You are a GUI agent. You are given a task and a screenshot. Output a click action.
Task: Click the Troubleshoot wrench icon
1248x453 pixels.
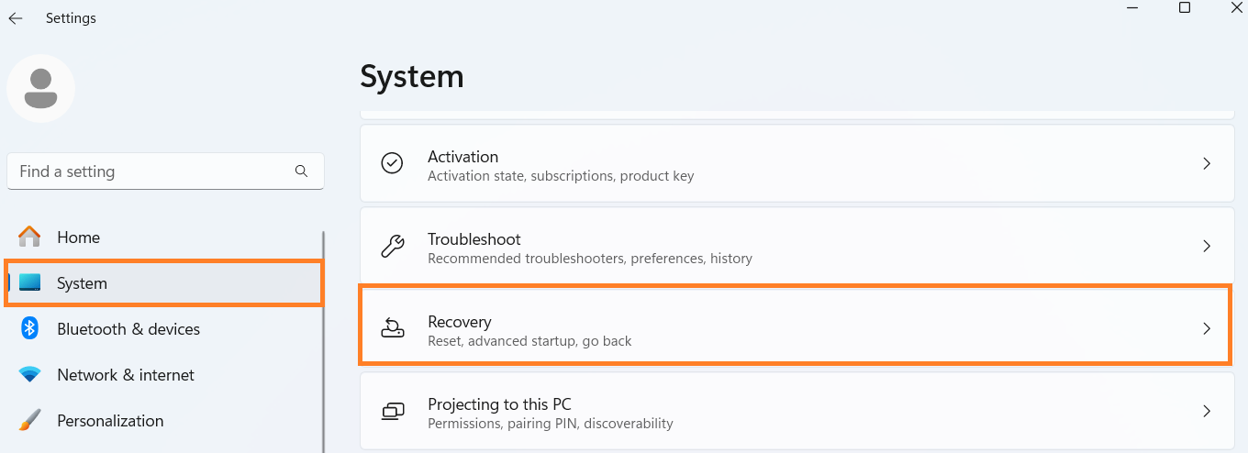coord(392,246)
